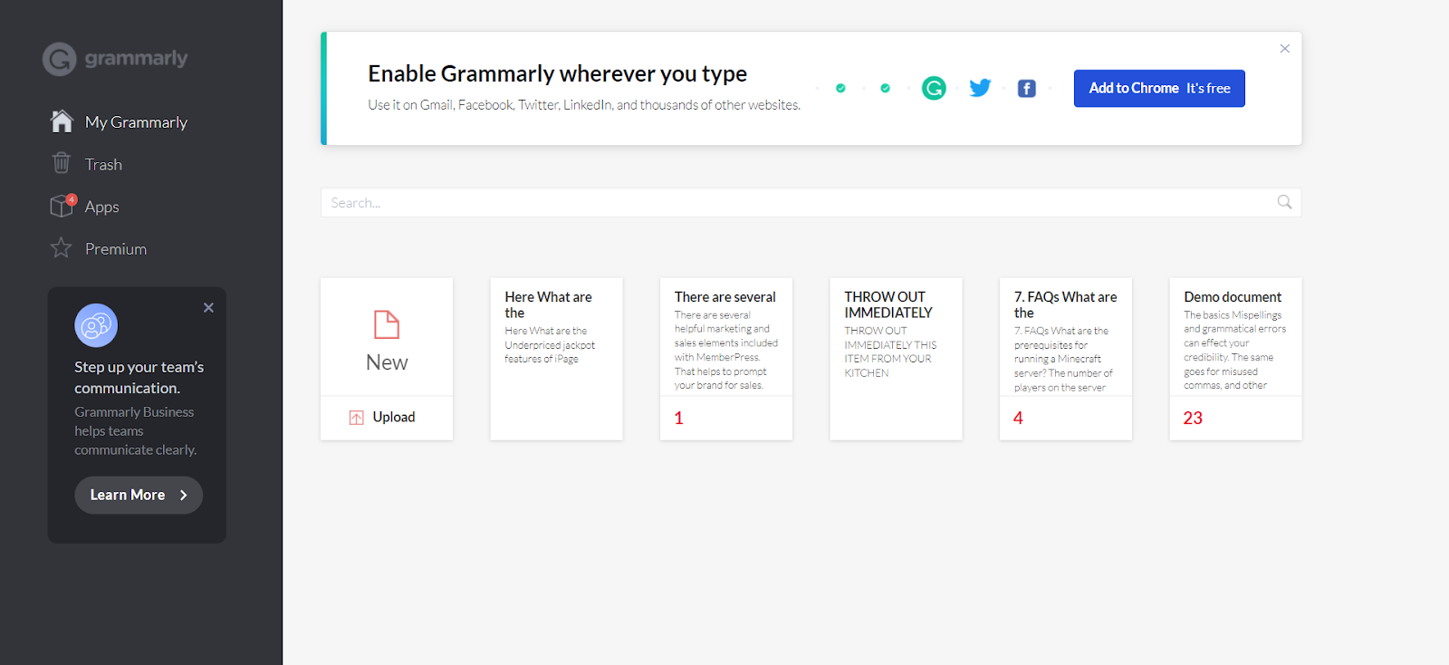Image resolution: width=1449 pixels, height=665 pixels.
Task: Click the 'Enable Grammarly wherever you type' heading
Action: tap(557, 73)
